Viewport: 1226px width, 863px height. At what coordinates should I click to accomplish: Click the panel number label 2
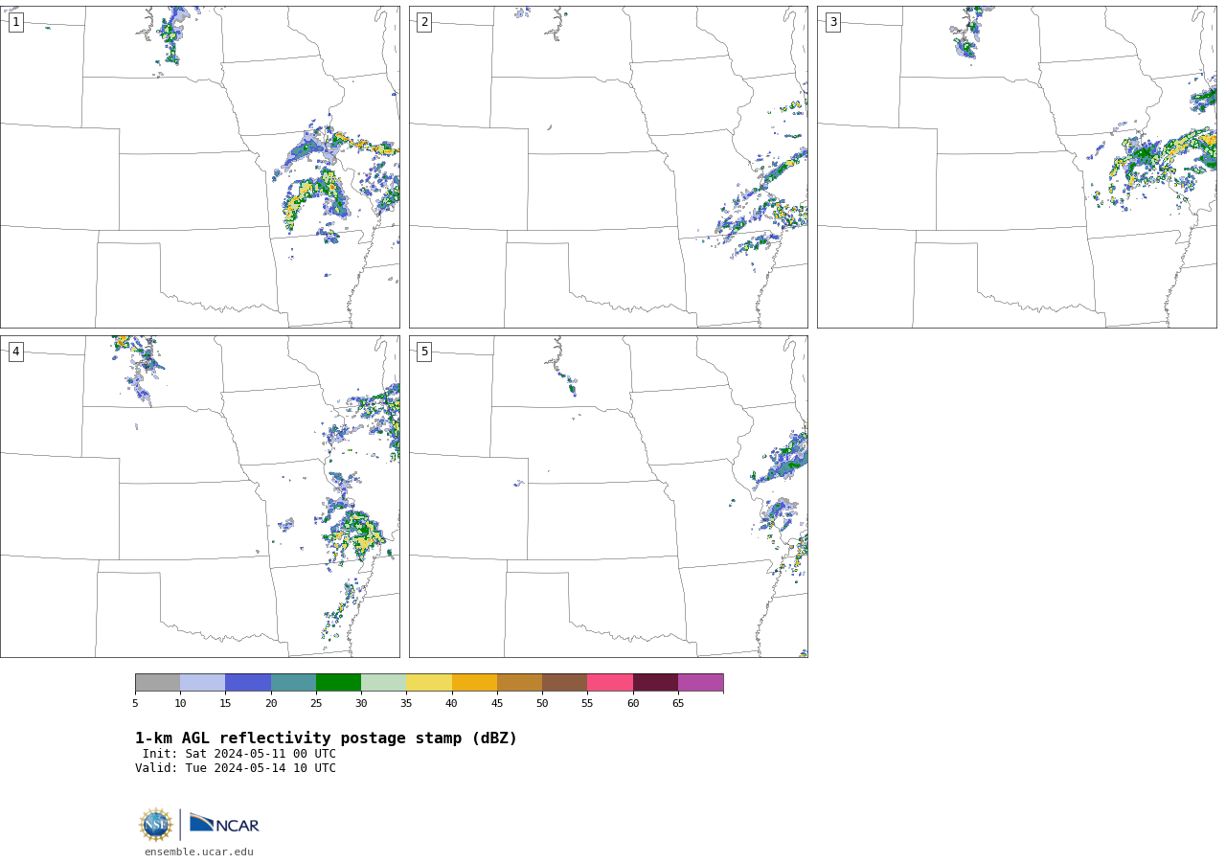tap(424, 22)
